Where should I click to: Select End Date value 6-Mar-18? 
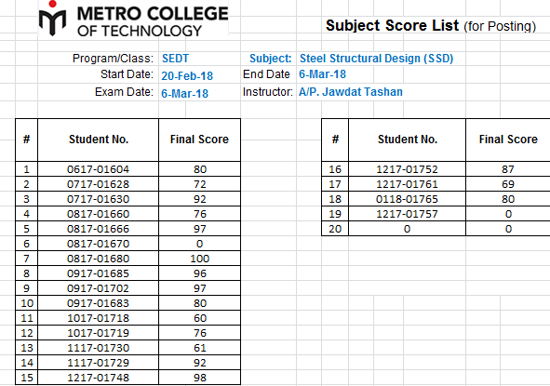(x=322, y=74)
